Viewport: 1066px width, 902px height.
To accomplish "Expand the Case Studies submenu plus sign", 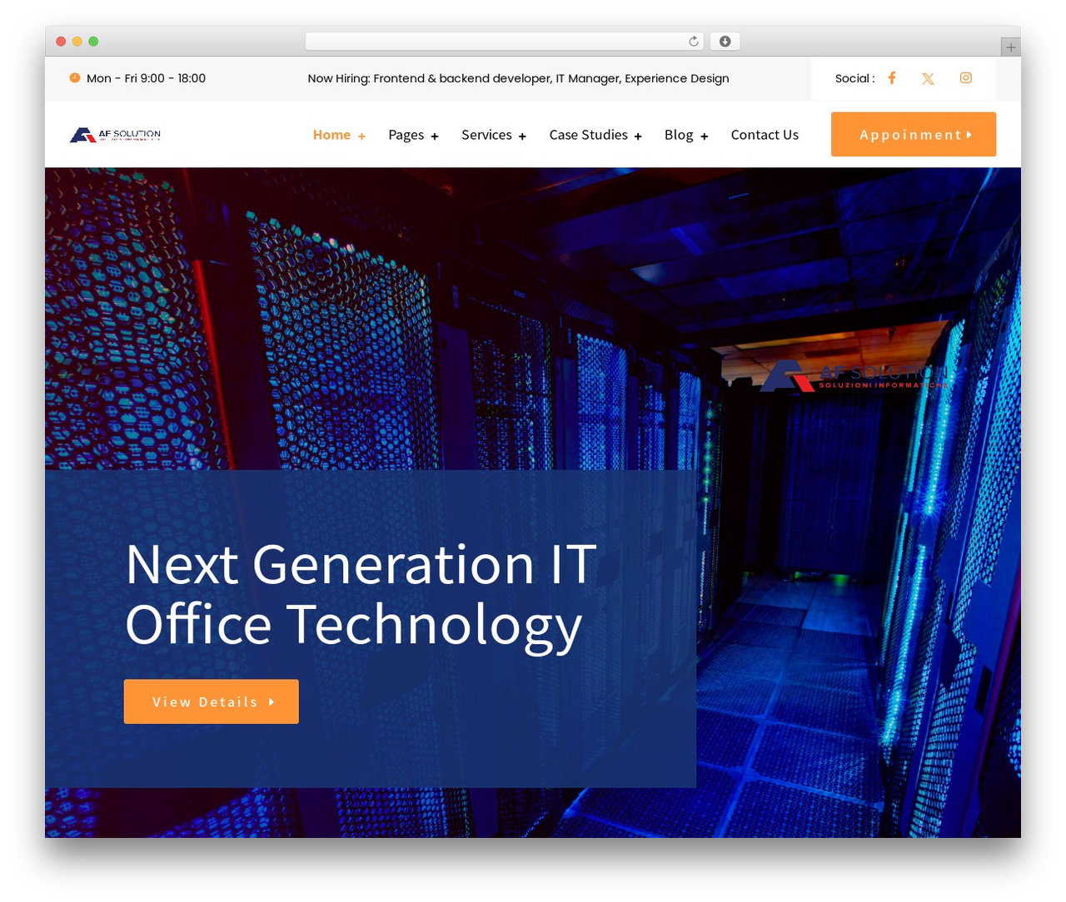I will coord(638,136).
